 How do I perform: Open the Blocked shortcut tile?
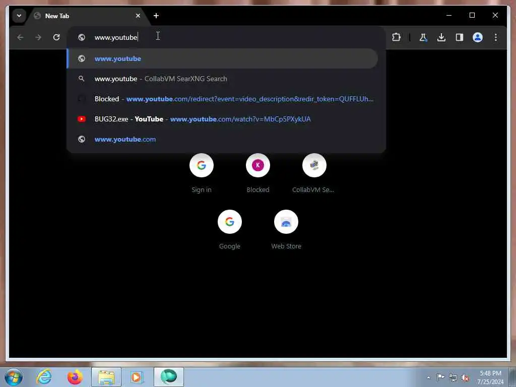click(x=258, y=173)
